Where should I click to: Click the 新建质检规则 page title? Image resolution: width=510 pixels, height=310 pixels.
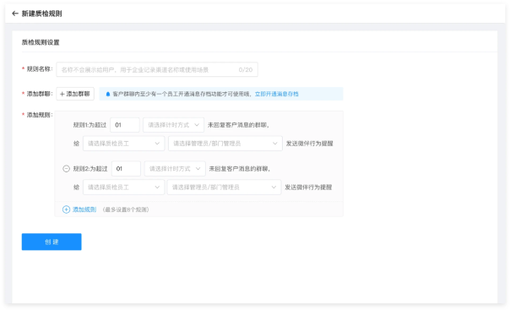(x=41, y=14)
